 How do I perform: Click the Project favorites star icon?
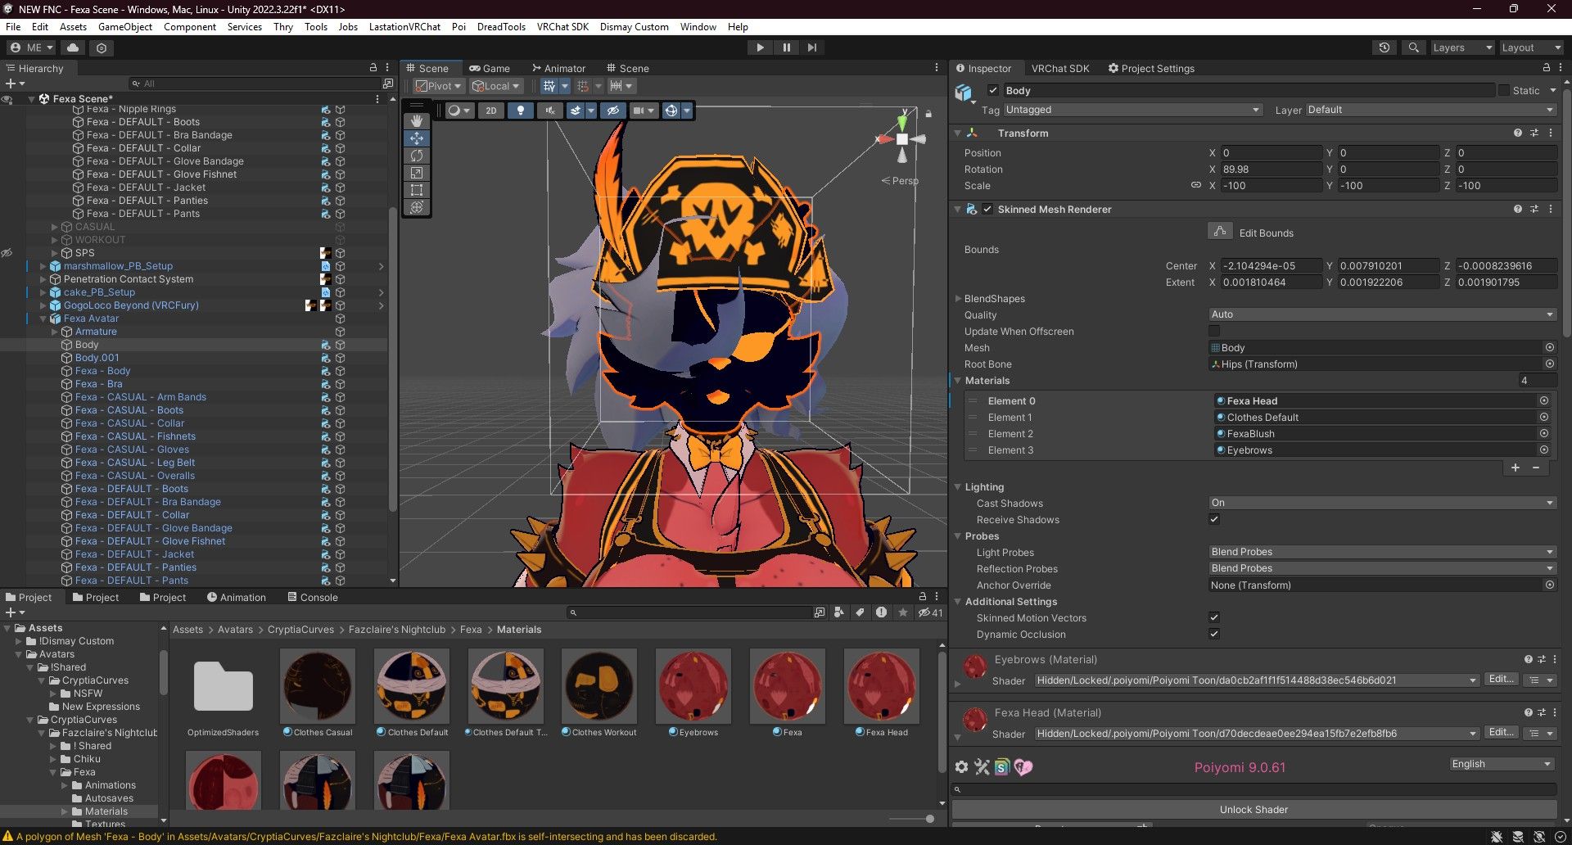[x=903, y=612]
